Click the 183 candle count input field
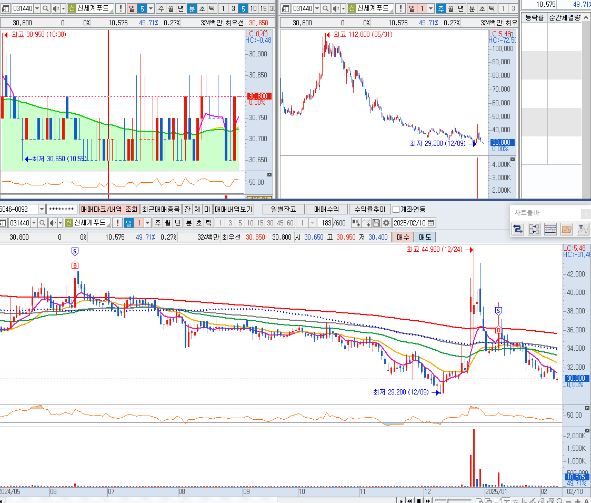This screenshot has width=591, height=503. pos(325,223)
